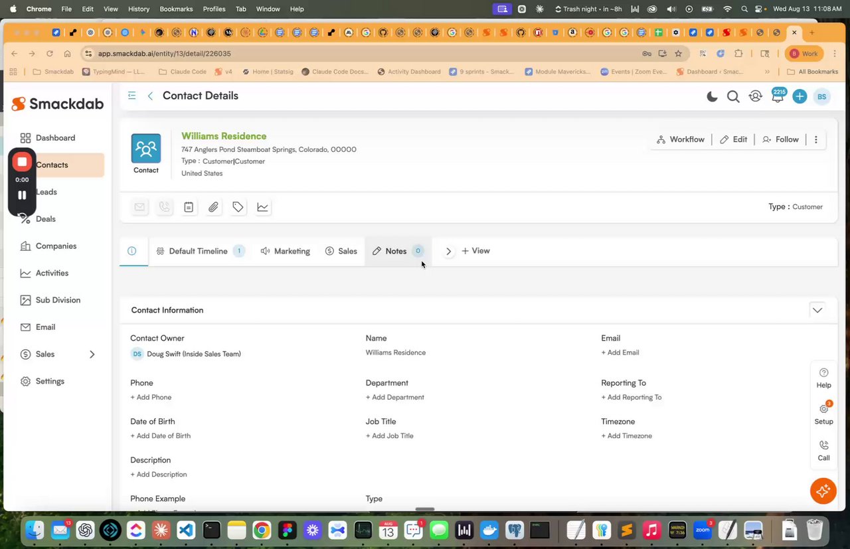Switch to Default Timeline tab
Screen dimensions: 850x549
pyautogui.click(x=200, y=251)
